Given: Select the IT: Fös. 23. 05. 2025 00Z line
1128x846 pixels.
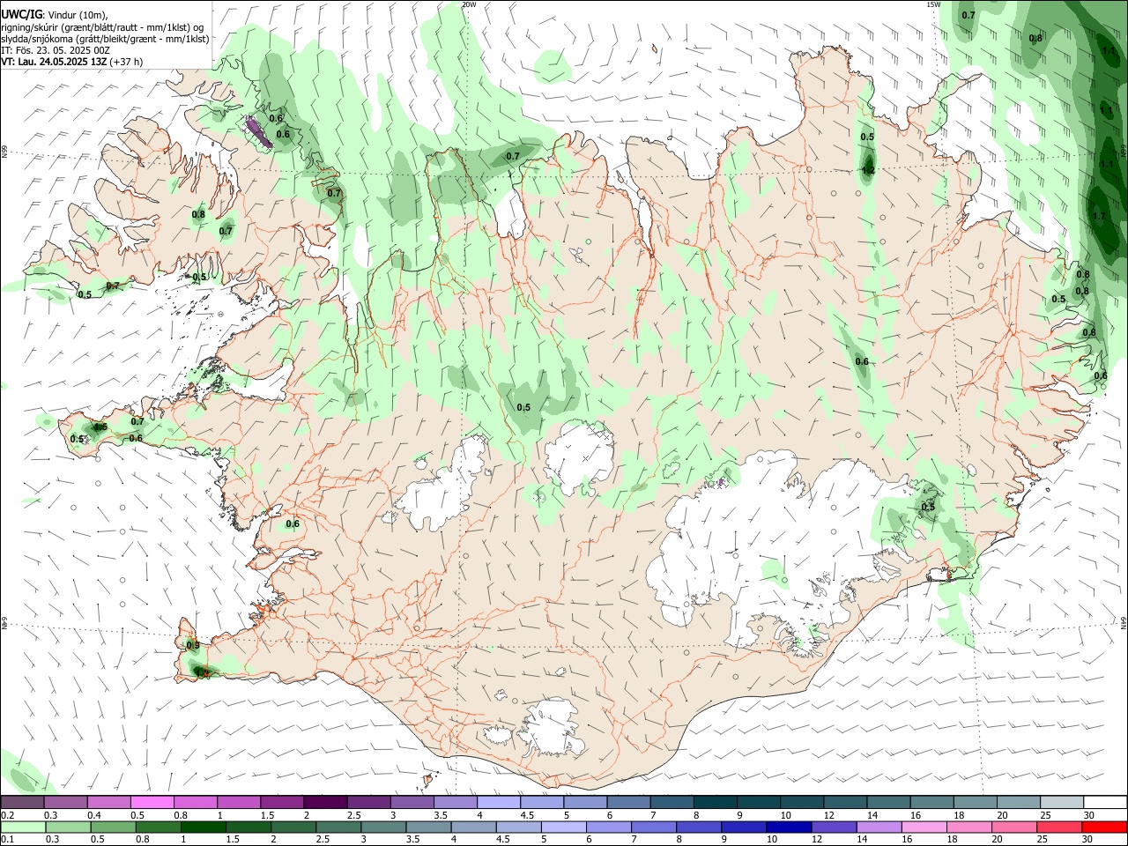Looking at the screenshot, I should tap(56, 50).
